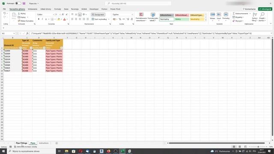This screenshot has height=154, width=274.
Task: Switch to the Widok ribbon tab
Action: [84, 9]
